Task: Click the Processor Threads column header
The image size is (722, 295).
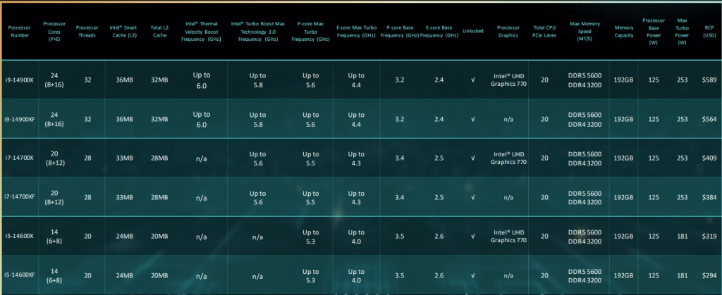Action: pyautogui.click(x=87, y=31)
